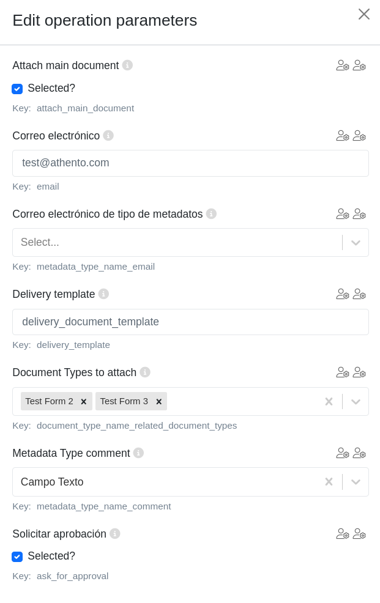Click second user-settings icon for Metadata Type comment
Viewport: 380px width, 603px height.
(x=359, y=453)
